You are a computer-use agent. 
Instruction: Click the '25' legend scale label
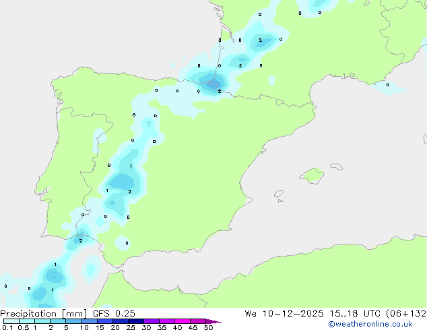click(131, 327)
